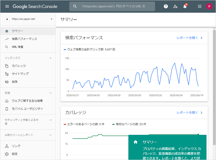216x160 pixels.
Task: Focus the URL inspection search field
Action: click(112, 6)
